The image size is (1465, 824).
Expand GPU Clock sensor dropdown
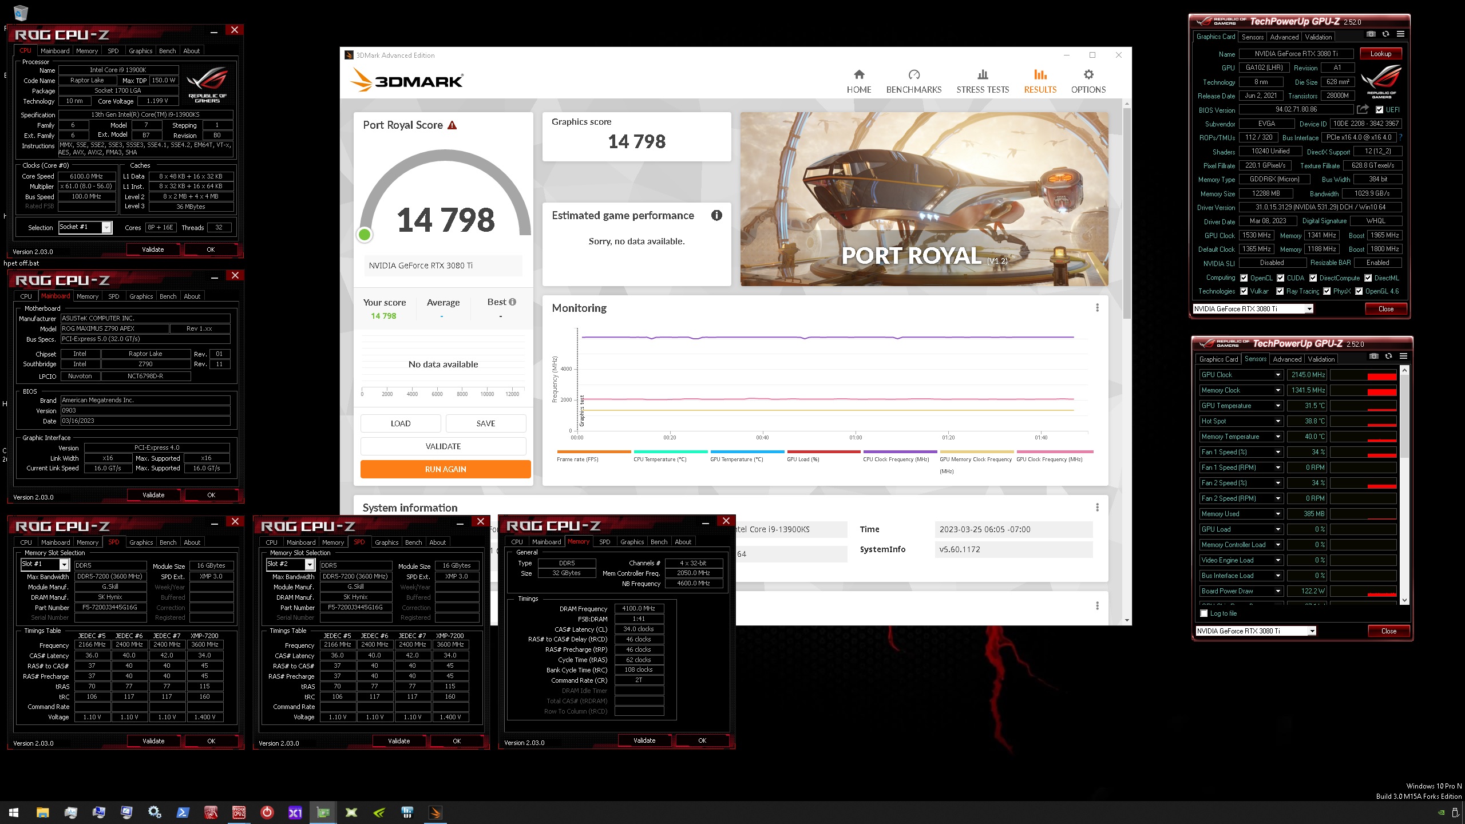click(1278, 375)
